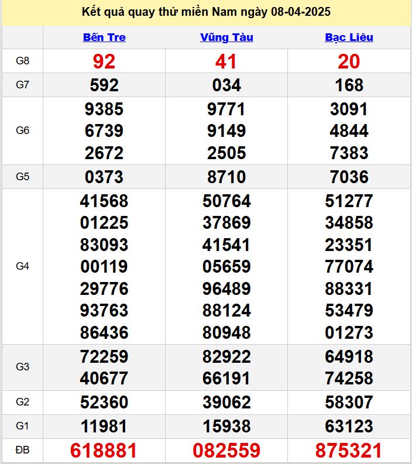Open the Bến Tre province link
Viewport: 412px width, 464px height.
pyautogui.click(x=104, y=37)
